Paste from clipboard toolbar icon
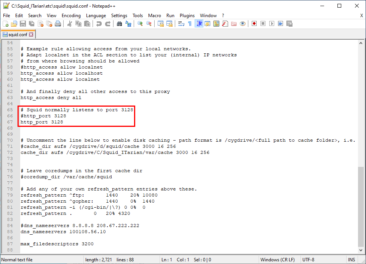Image resolution: width=366 pixels, height=264 pixels. coord(87,24)
